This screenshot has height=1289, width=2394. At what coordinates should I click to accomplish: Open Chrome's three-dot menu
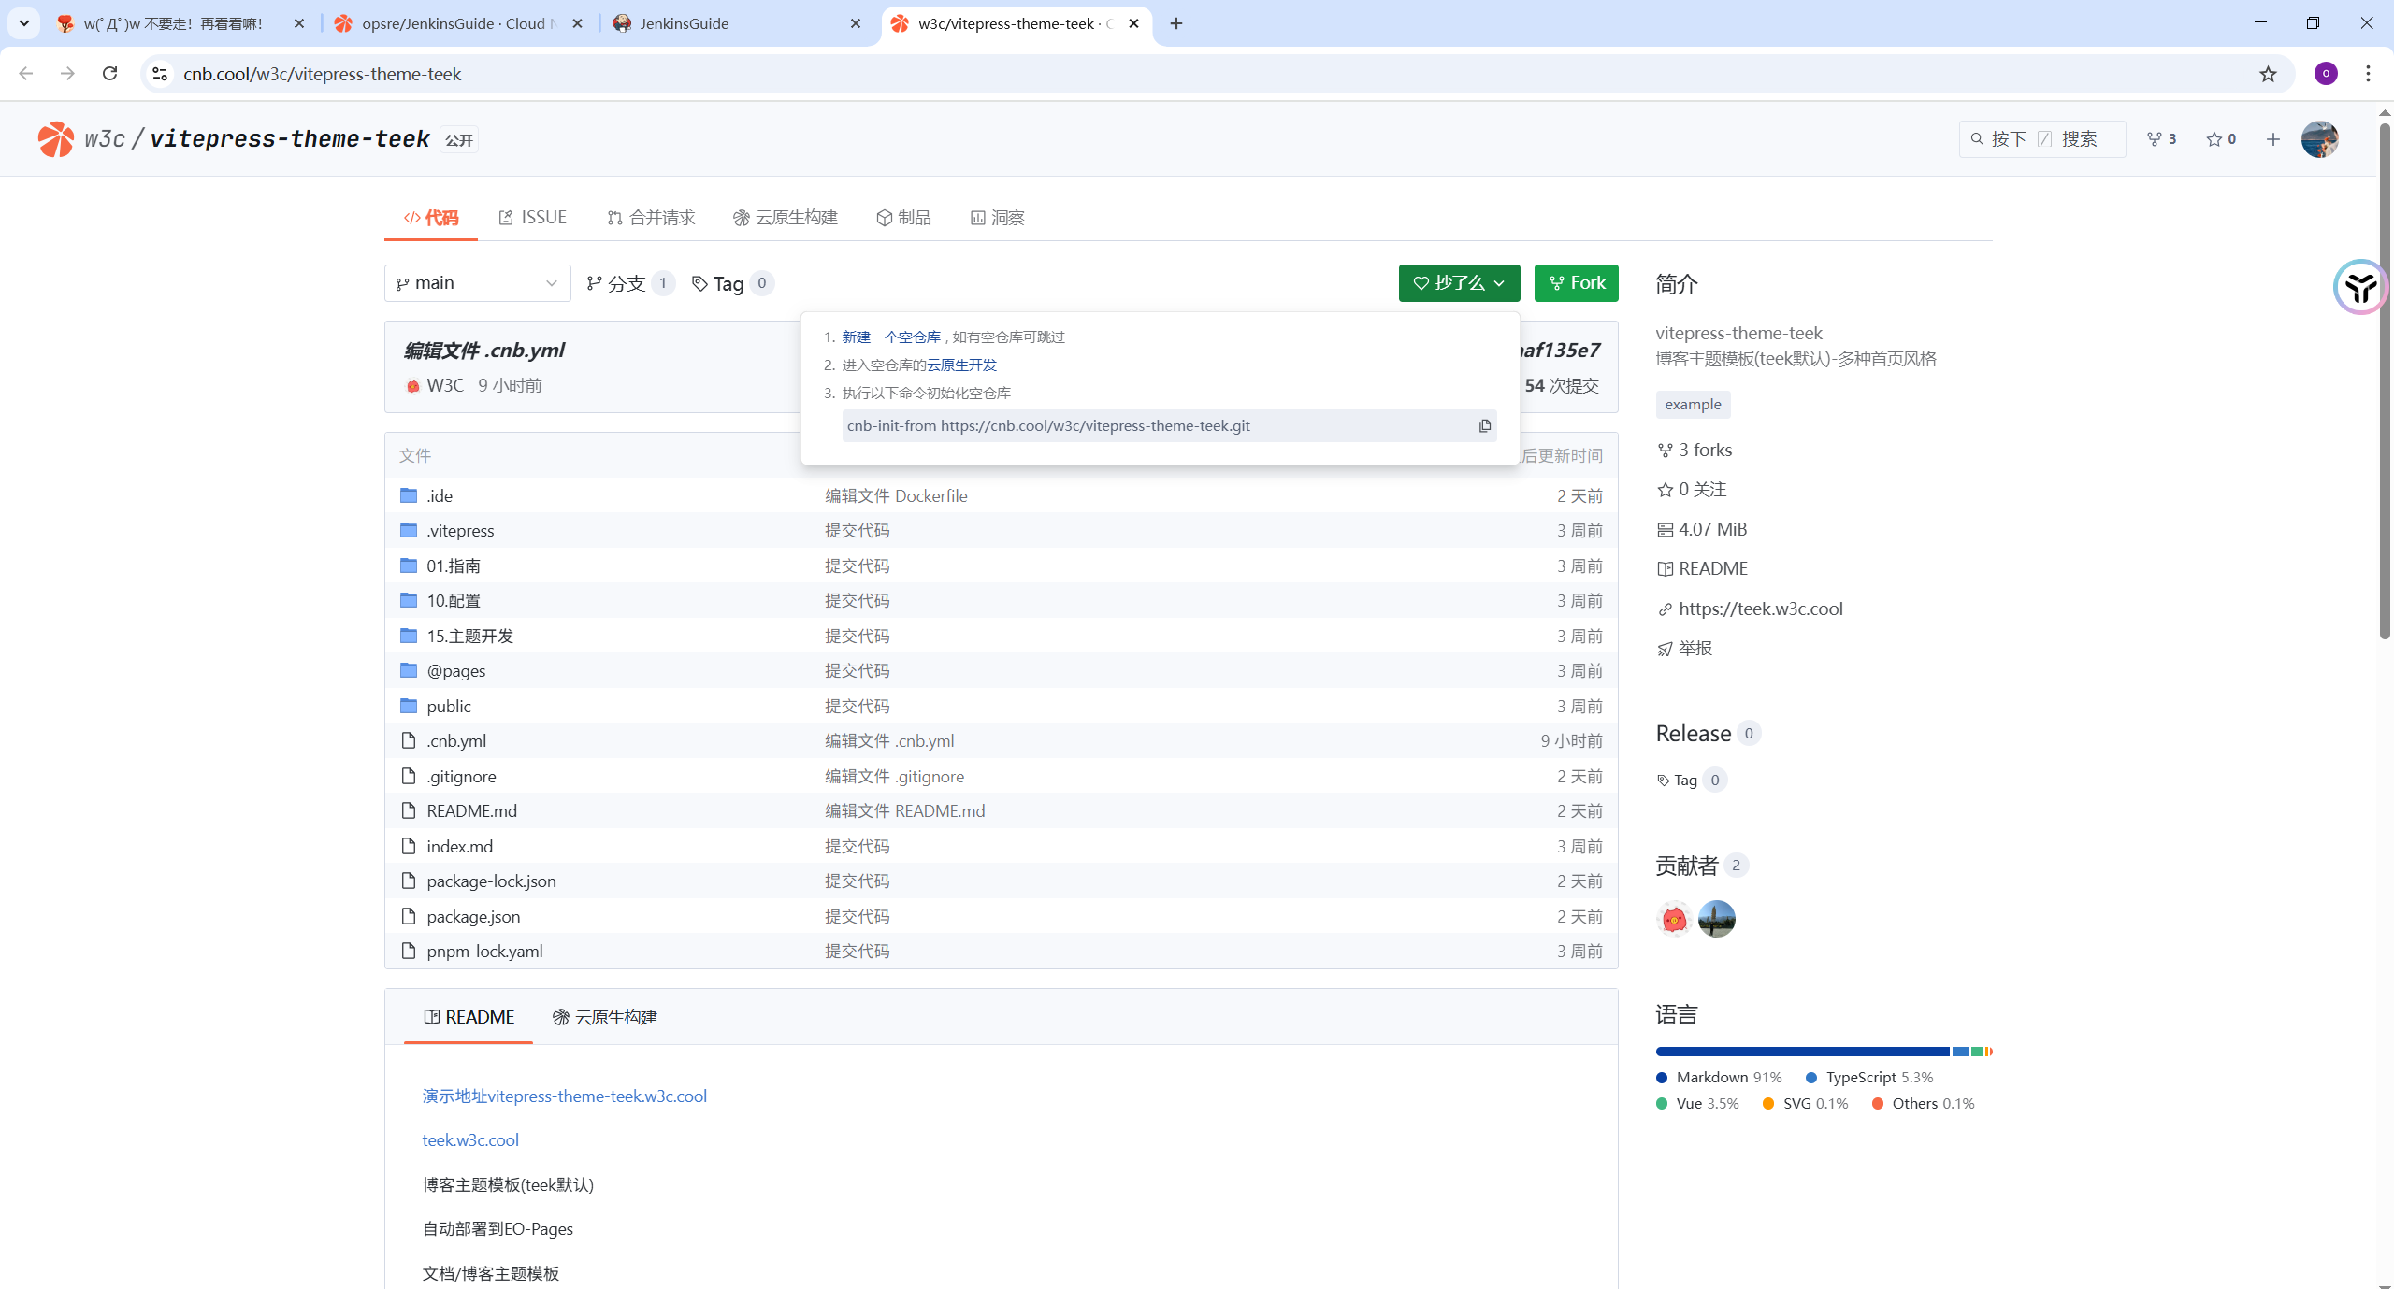[x=2368, y=74]
